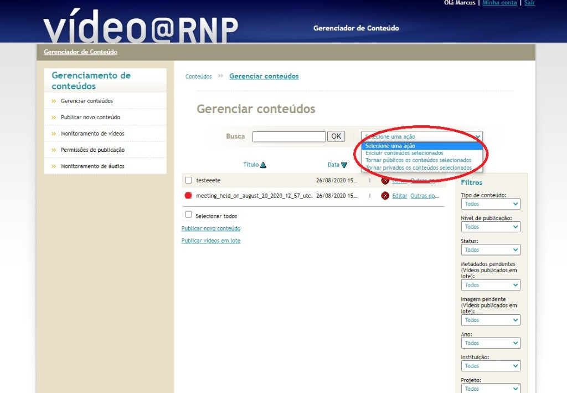This screenshot has width=567, height=393.
Task: Open the Publicar vídeos em lote link
Action: (x=211, y=241)
